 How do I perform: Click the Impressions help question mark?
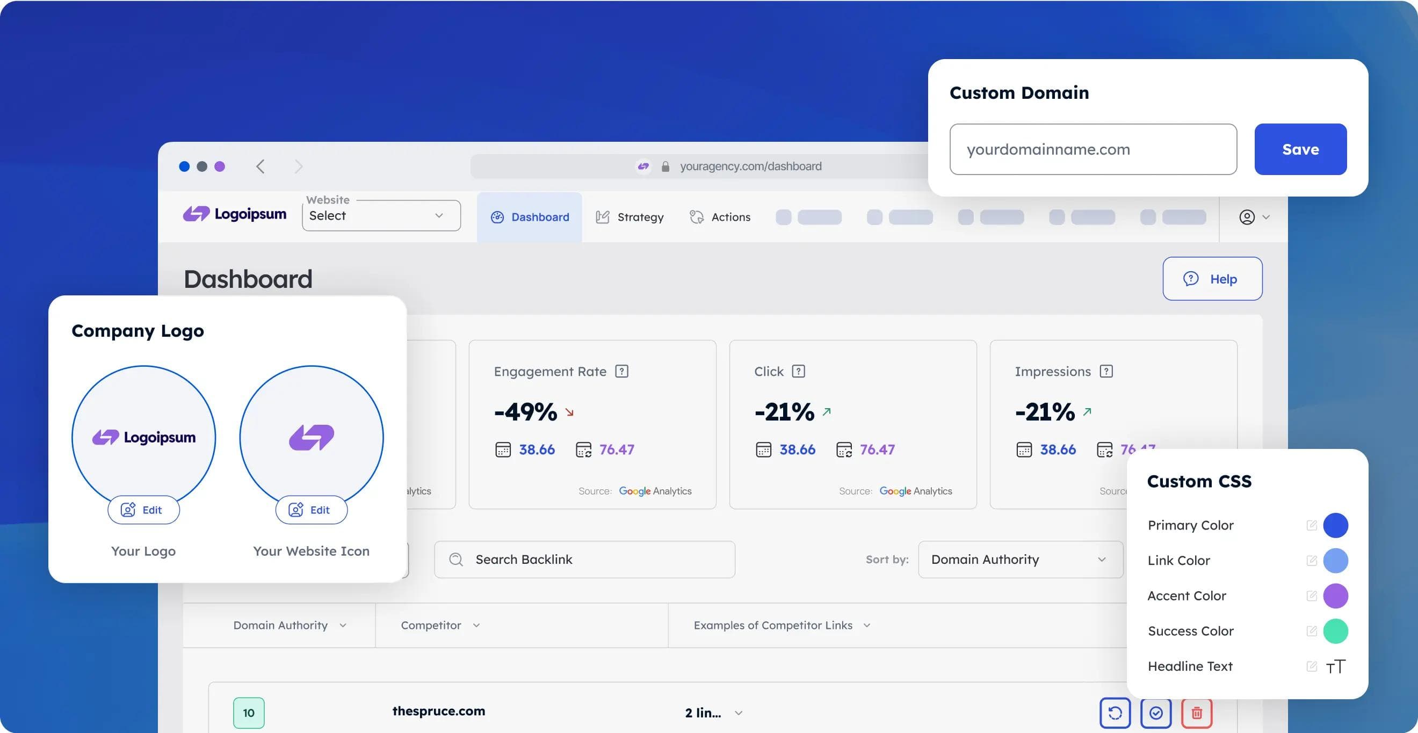click(1106, 372)
